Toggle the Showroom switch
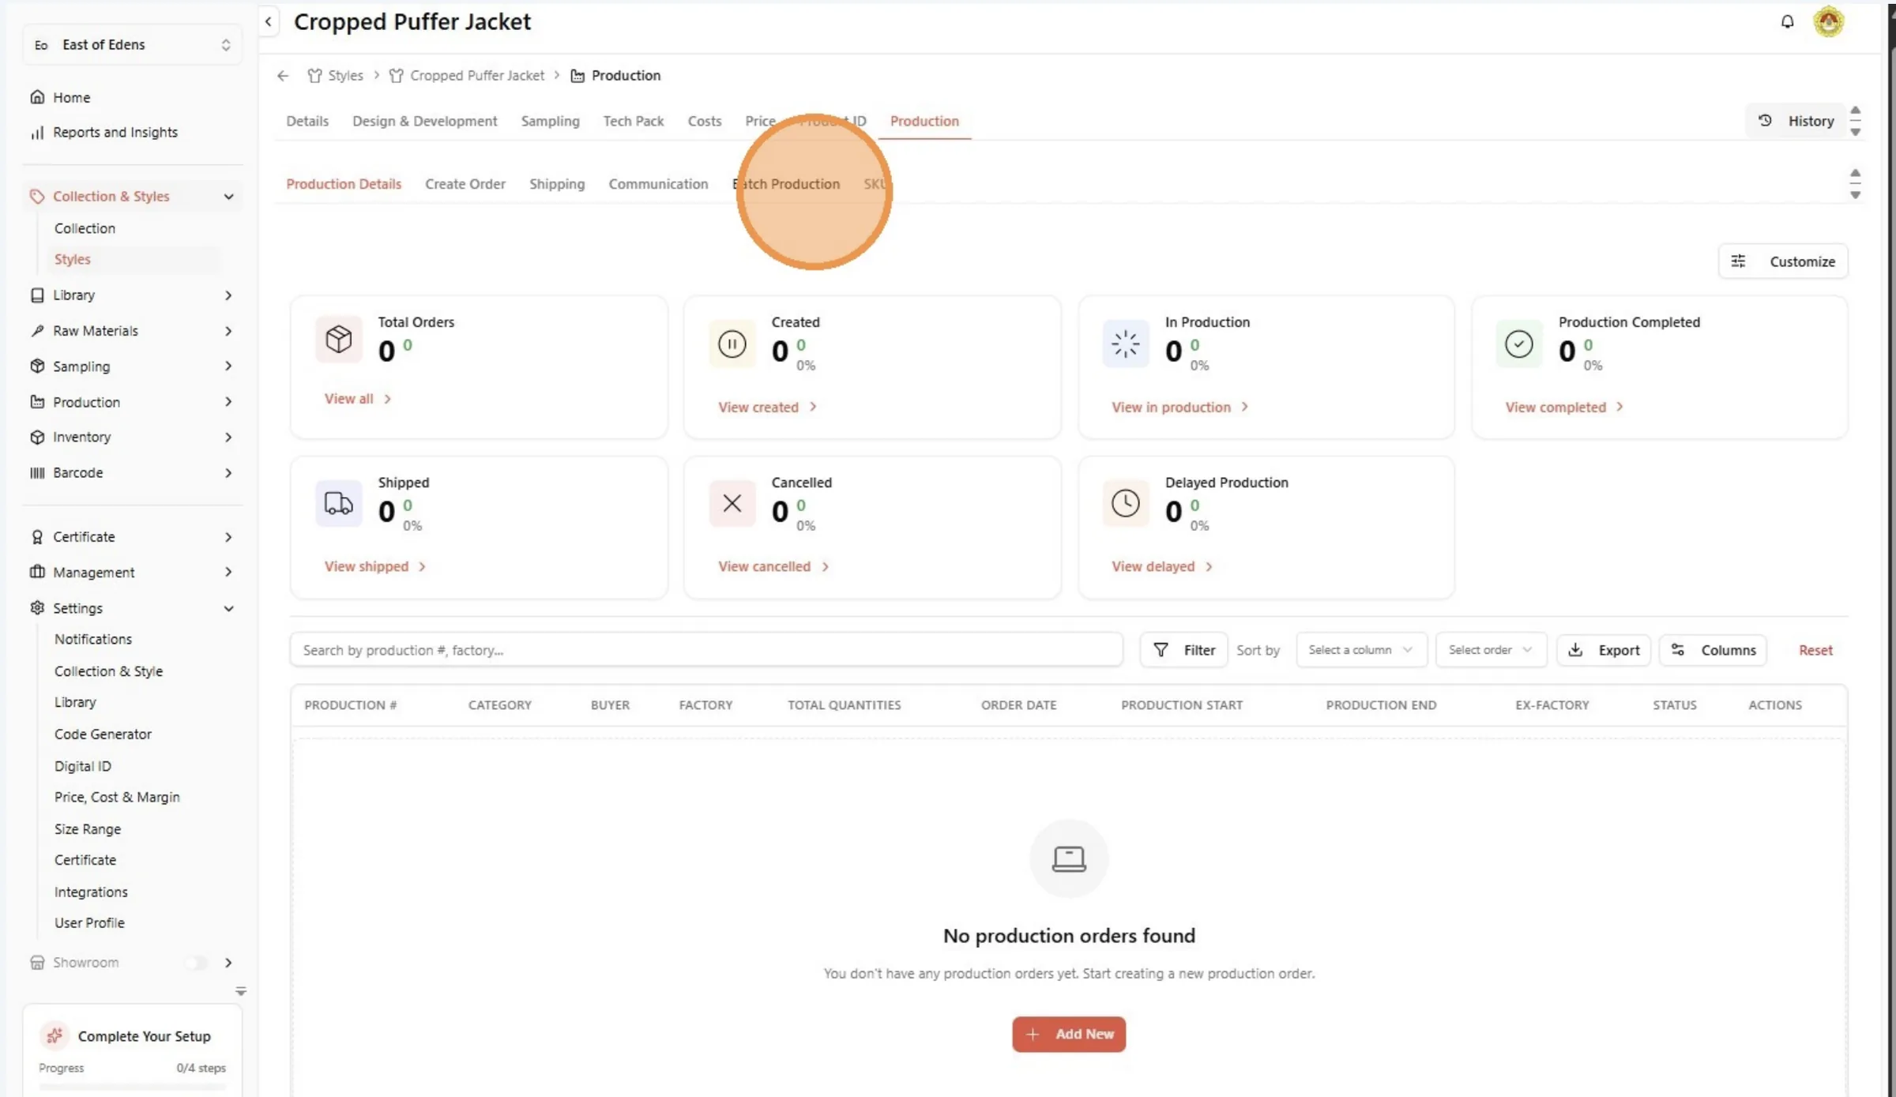 197,963
